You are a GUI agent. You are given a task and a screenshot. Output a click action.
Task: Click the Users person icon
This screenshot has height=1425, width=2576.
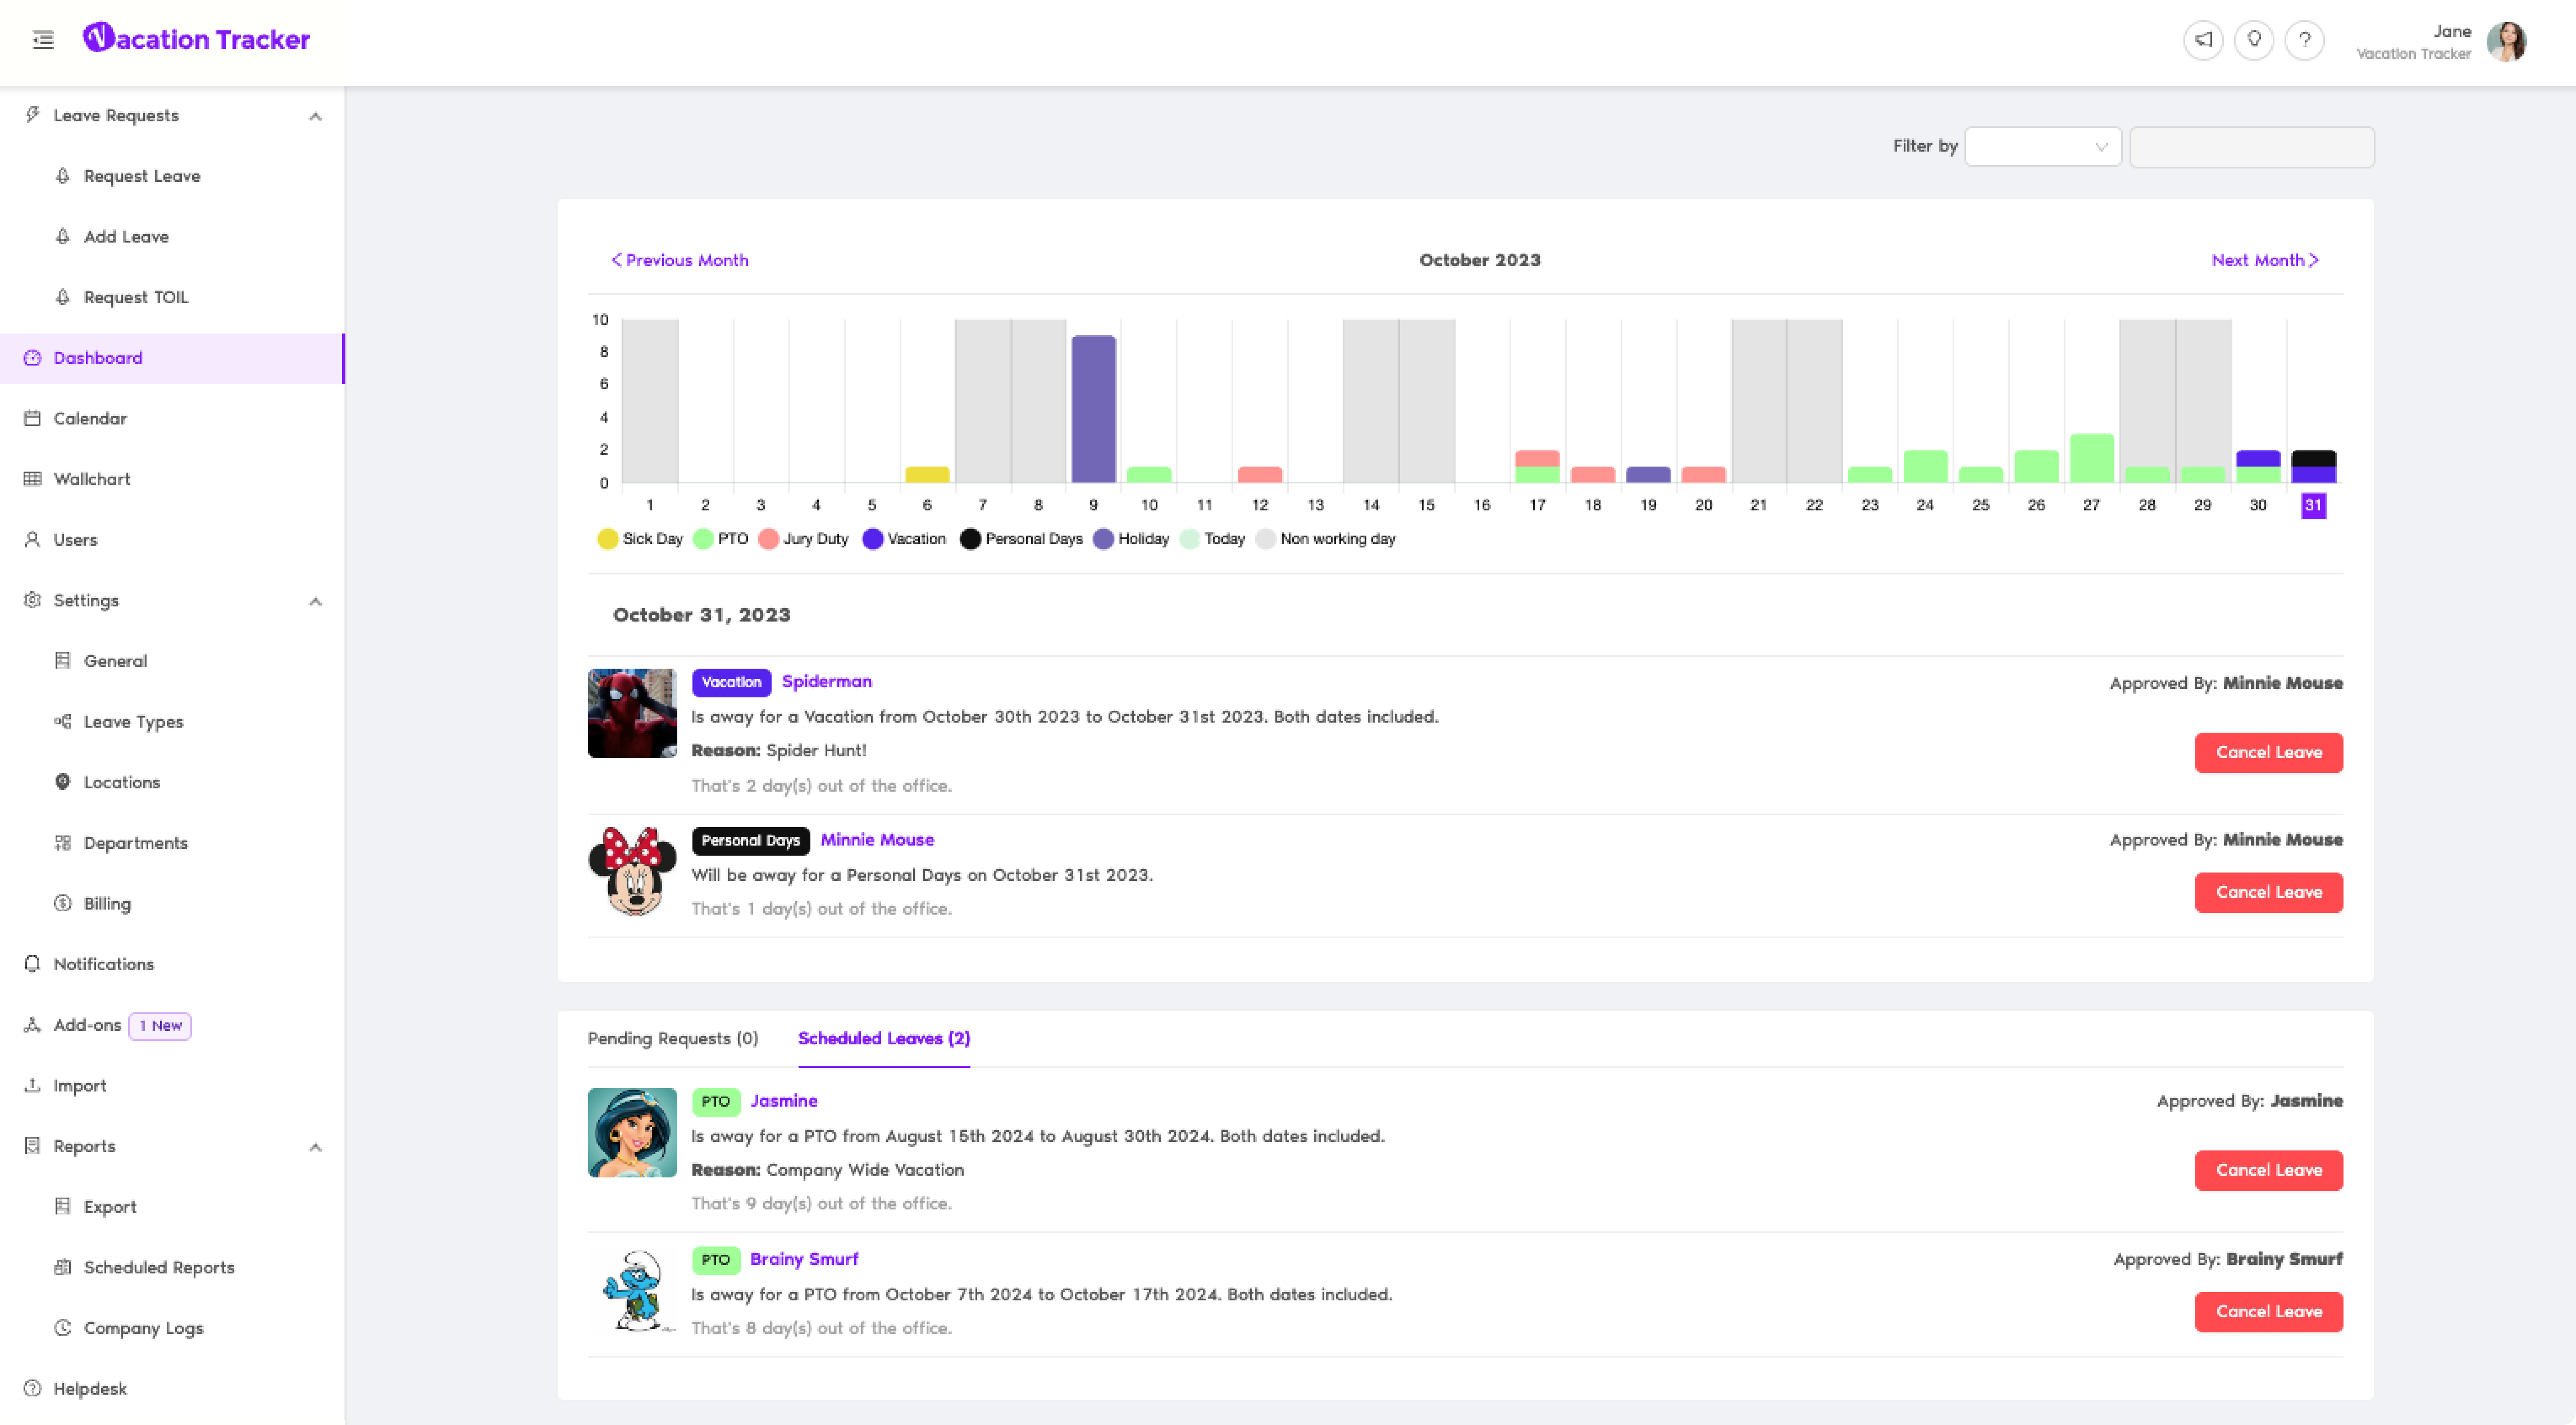point(33,540)
